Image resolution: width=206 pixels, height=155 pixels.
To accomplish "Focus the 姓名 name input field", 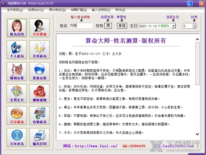I will pos(81,26).
